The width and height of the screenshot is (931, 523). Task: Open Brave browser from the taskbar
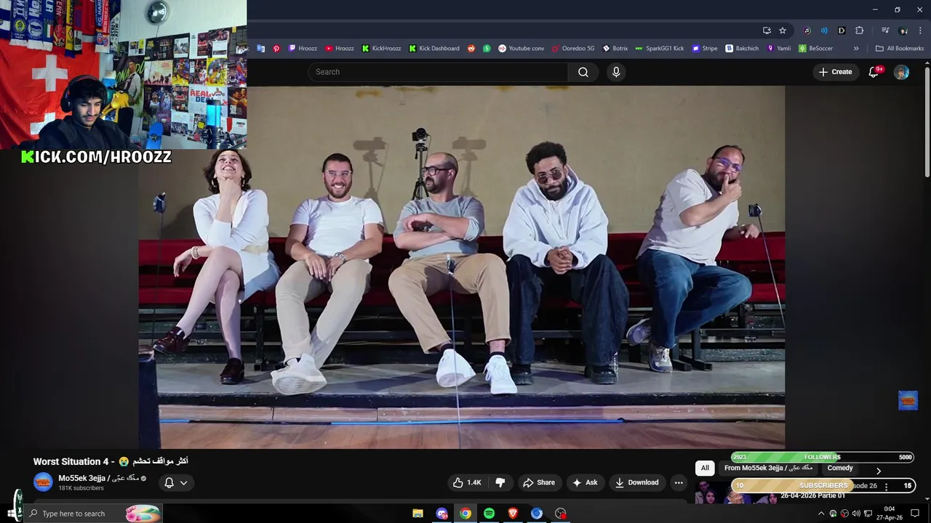click(513, 514)
